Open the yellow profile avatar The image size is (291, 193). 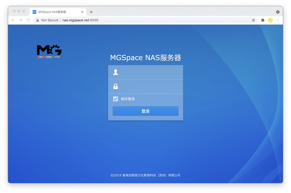pos(271,20)
